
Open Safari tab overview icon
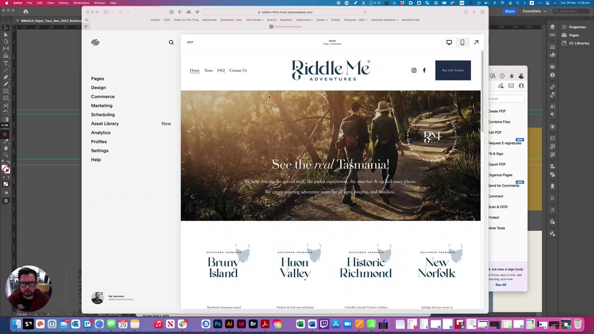(482, 12)
